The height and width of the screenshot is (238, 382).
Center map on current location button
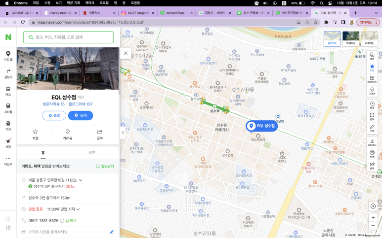click(373, 206)
